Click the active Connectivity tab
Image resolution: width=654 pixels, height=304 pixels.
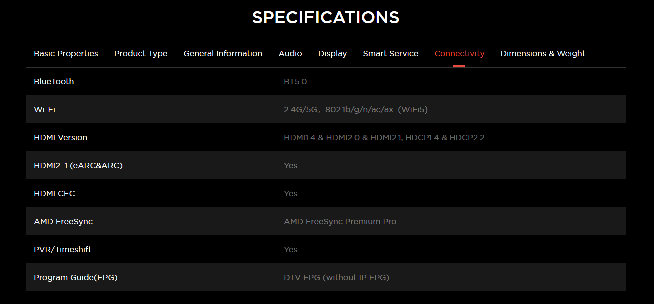click(460, 53)
